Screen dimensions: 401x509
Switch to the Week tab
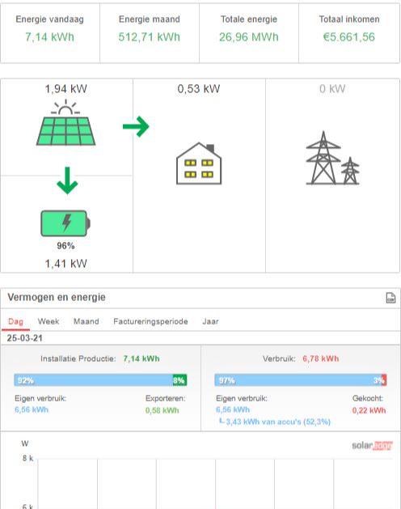49,321
